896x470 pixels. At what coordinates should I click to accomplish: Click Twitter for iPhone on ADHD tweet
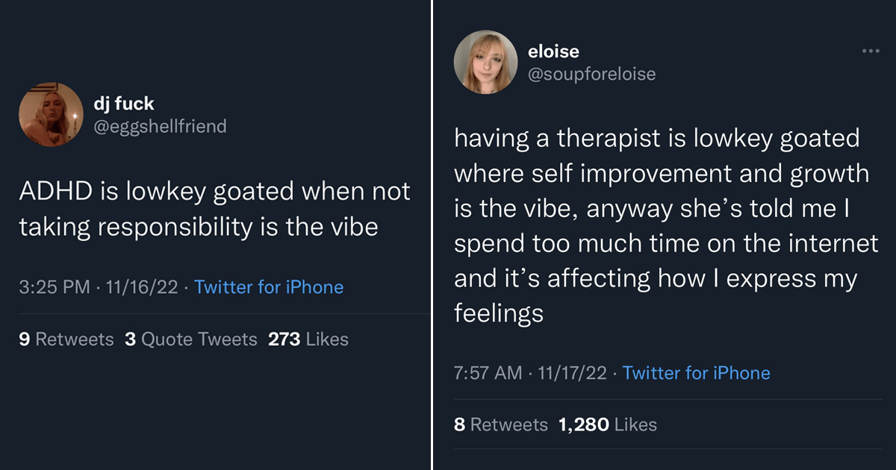(269, 287)
